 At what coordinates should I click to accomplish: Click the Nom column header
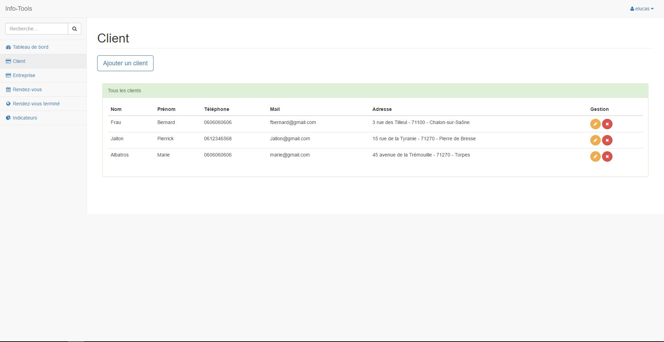point(116,109)
